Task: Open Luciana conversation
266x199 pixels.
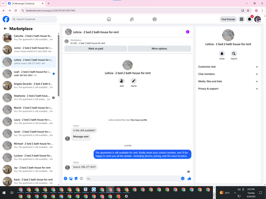Action: [x=29, y=157]
